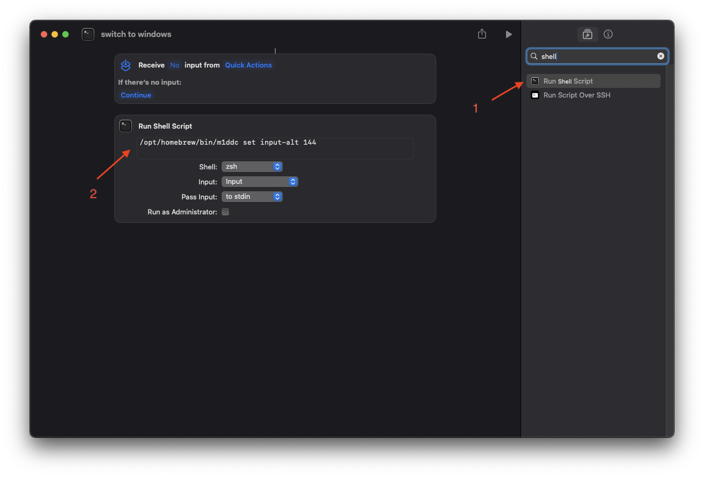Click the "switch to windows" shortcut title

136,34
